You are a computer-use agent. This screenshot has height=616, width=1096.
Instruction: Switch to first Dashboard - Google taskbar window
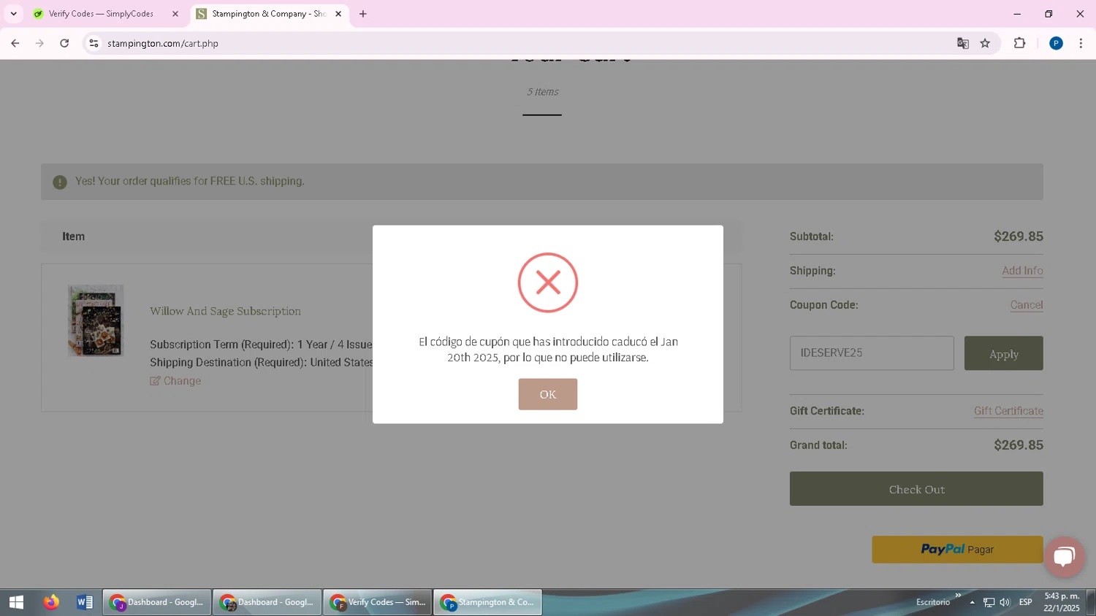[157, 602]
